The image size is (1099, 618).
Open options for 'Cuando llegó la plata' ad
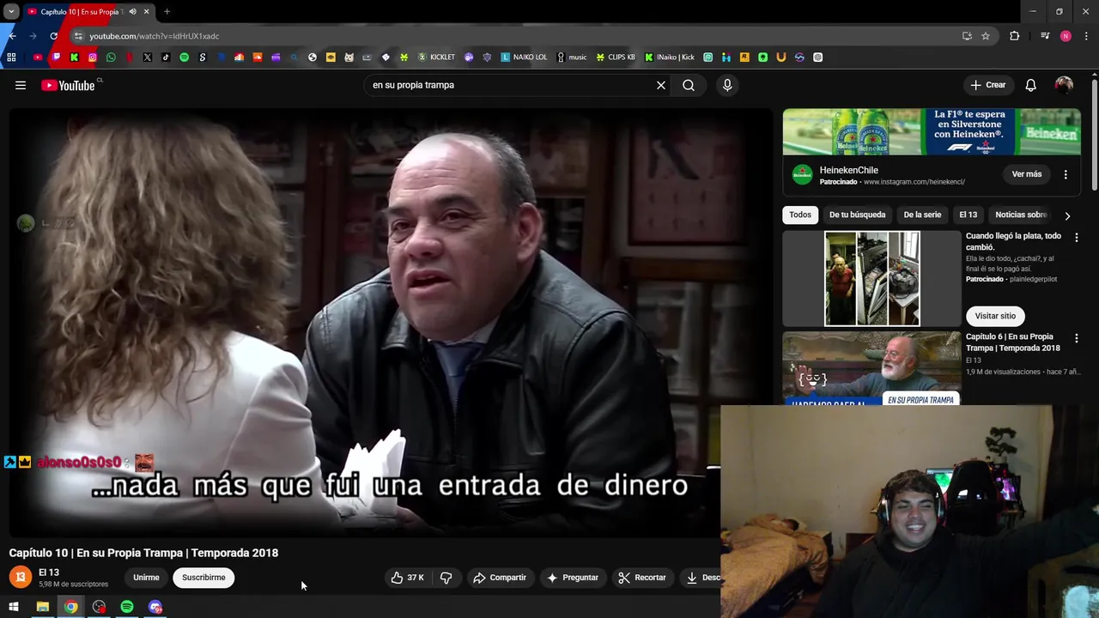click(x=1076, y=237)
